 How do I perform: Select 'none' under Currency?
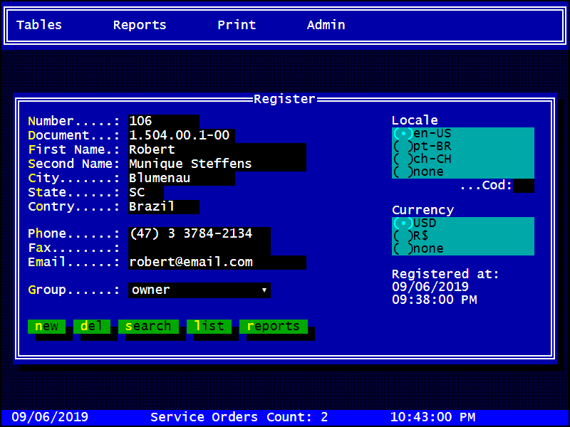click(x=462, y=248)
